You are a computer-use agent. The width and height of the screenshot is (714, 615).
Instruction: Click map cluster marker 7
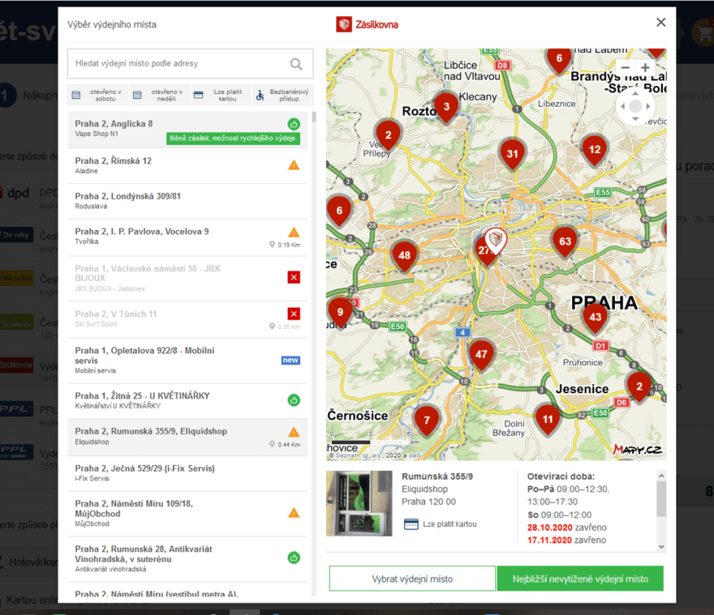(427, 421)
